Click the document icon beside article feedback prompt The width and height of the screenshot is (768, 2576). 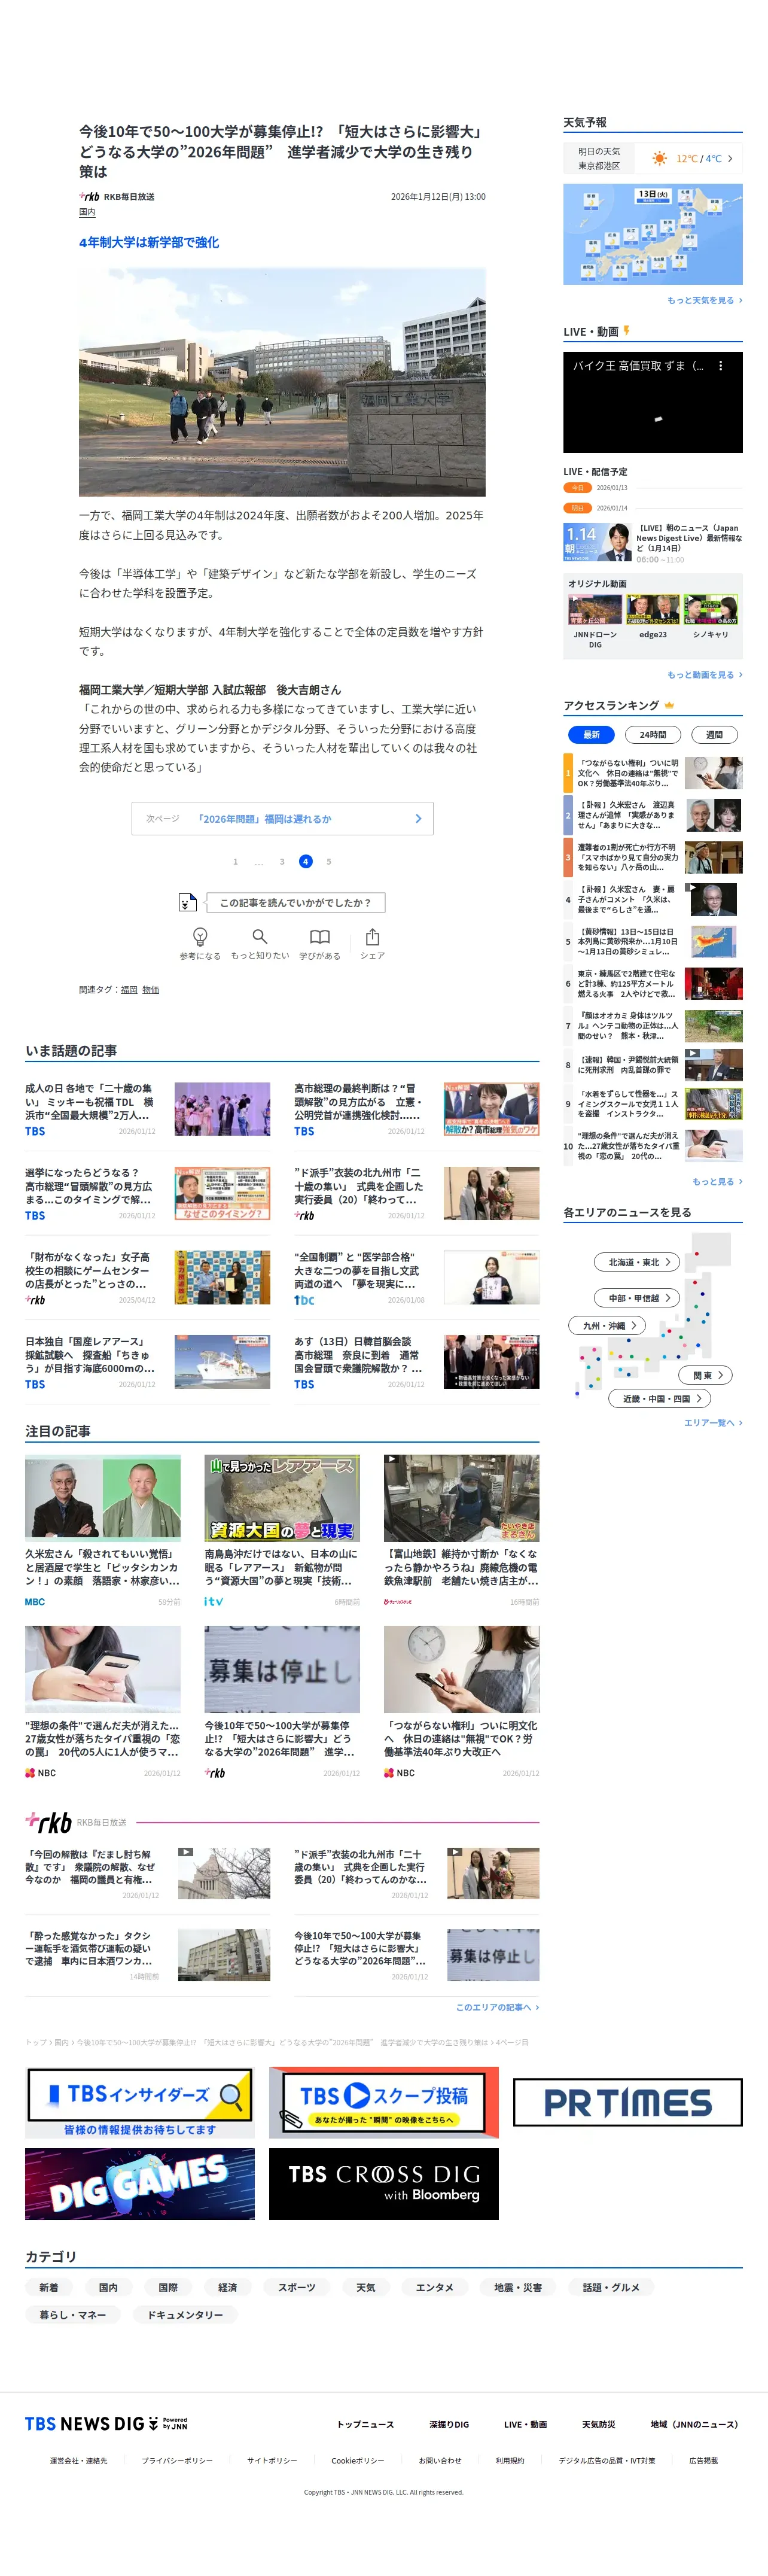187,902
